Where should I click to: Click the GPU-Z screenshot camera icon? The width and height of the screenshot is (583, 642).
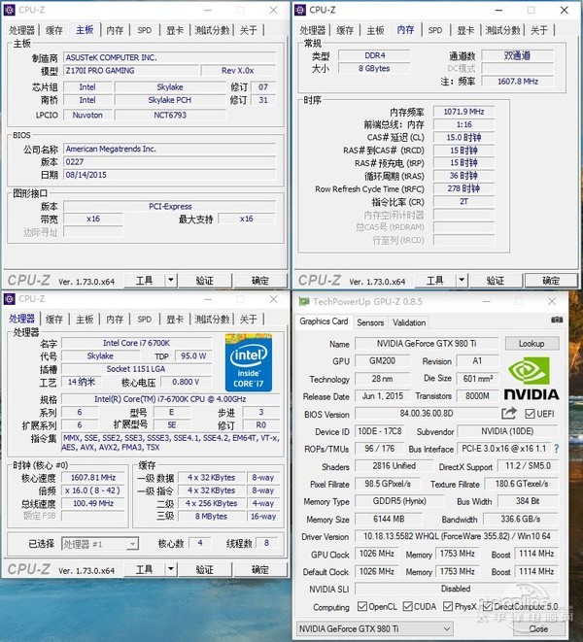(x=557, y=320)
